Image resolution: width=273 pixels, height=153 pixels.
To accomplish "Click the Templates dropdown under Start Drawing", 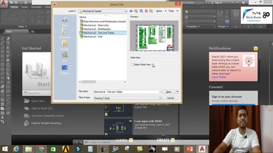I will click(x=37, y=93).
